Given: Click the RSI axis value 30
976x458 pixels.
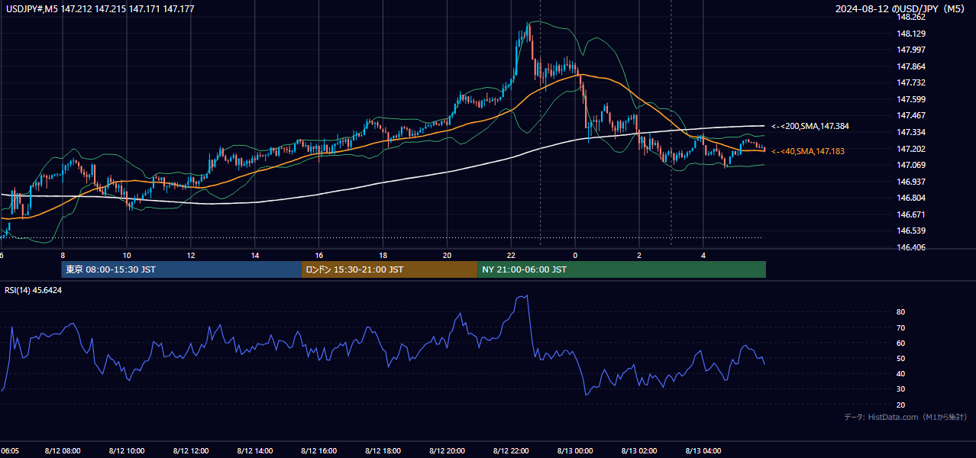Looking at the screenshot, I should (x=901, y=389).
